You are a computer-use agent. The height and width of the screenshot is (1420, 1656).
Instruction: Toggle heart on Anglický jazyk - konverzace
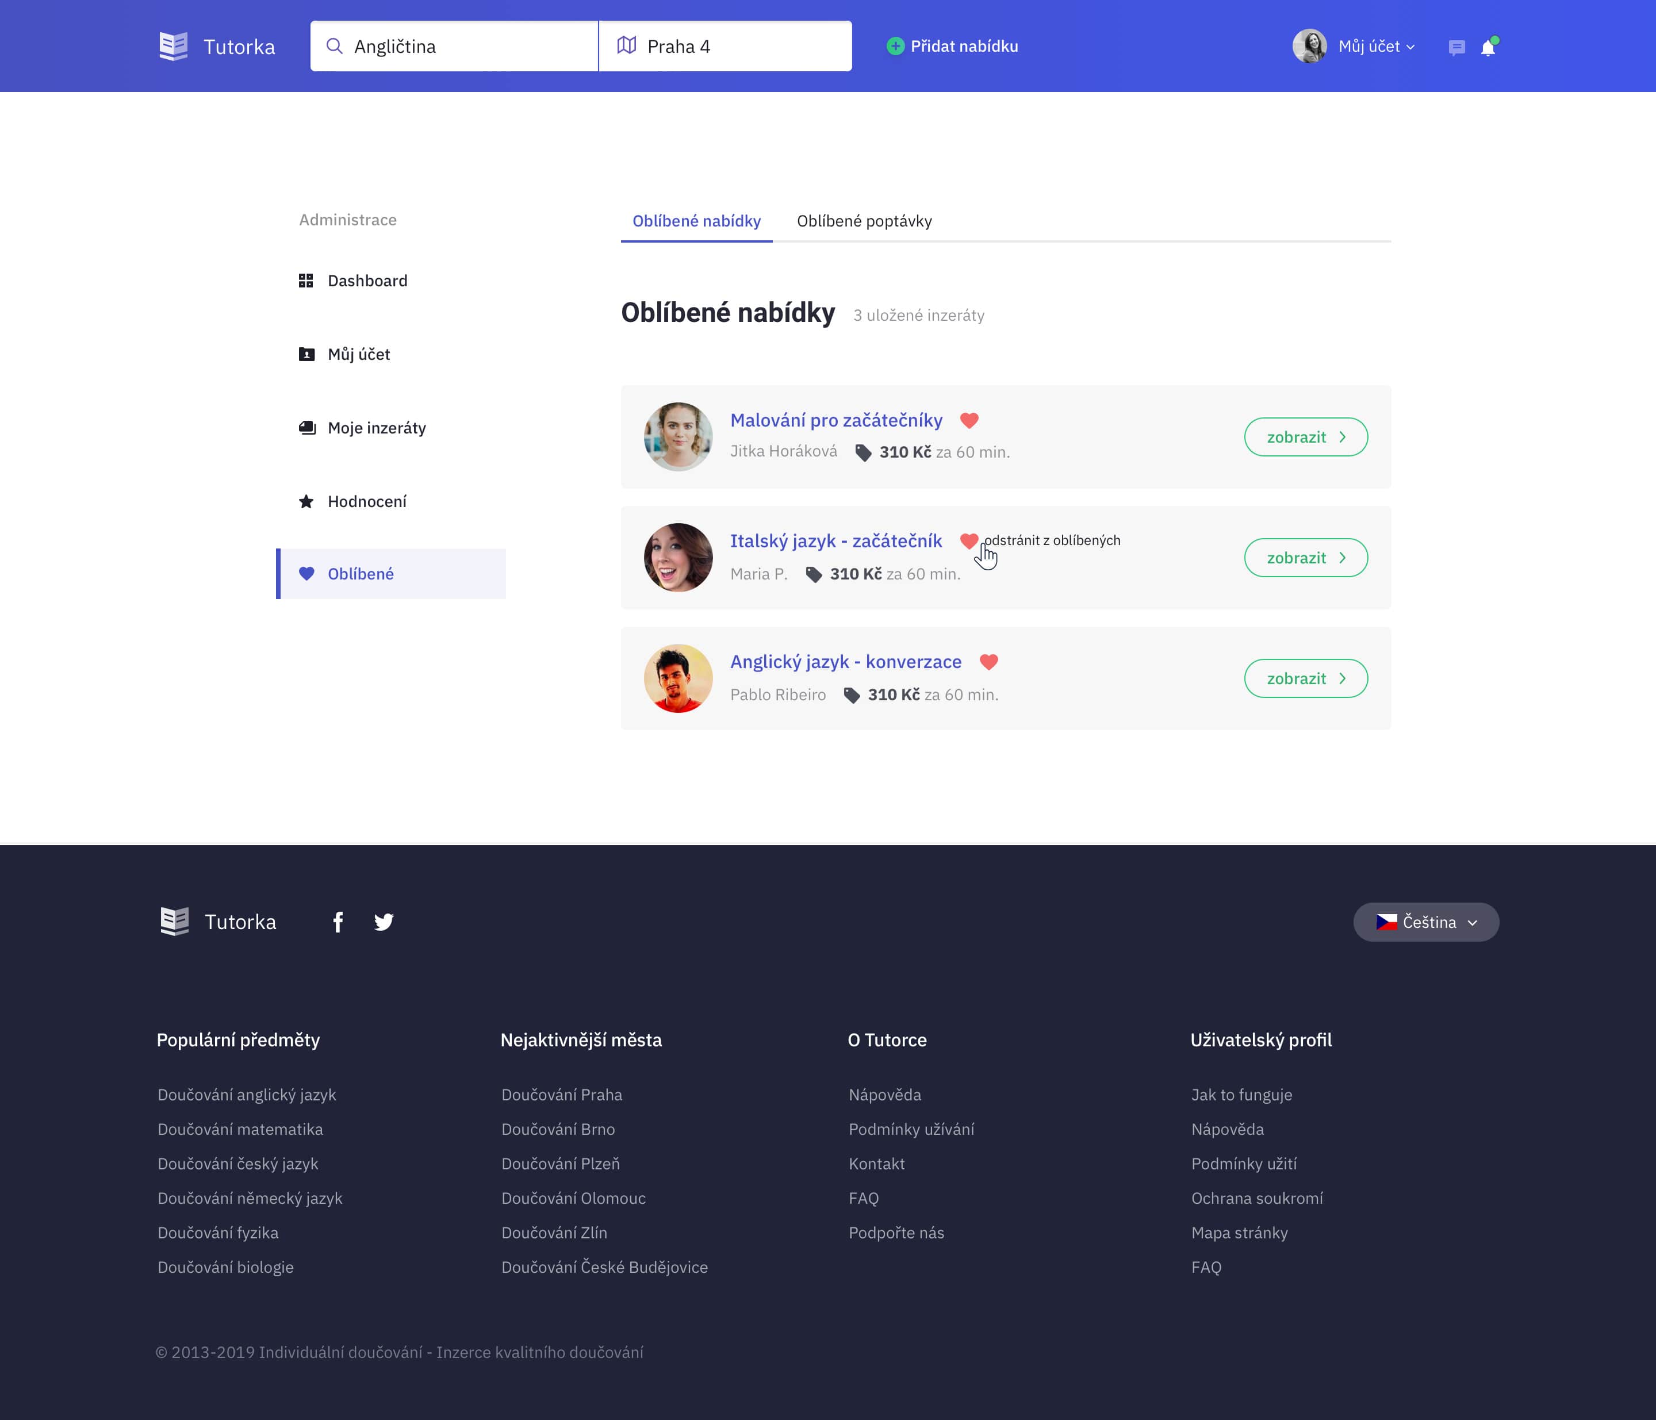tap(988, 662)
